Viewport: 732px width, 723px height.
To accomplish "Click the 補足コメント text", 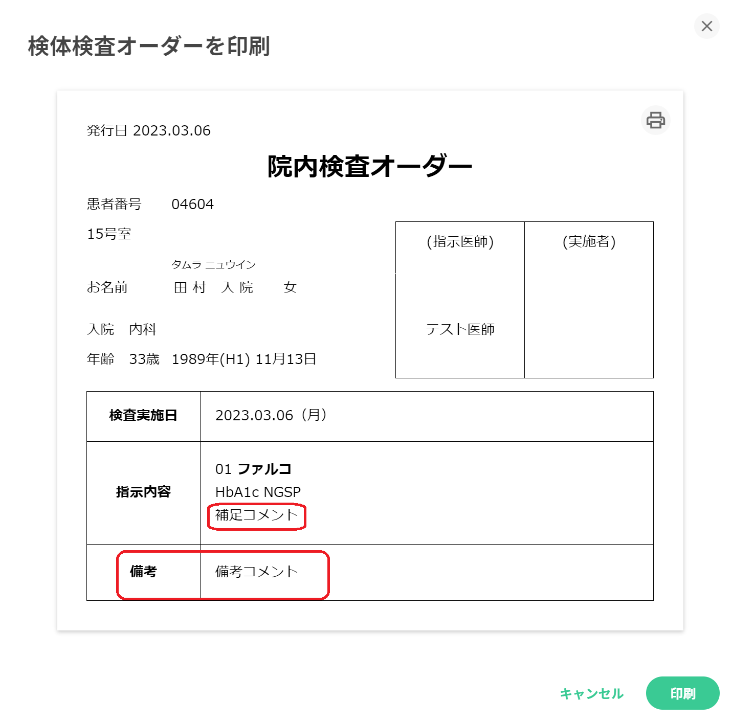I will pyautogui.click(x=256, y=515).
